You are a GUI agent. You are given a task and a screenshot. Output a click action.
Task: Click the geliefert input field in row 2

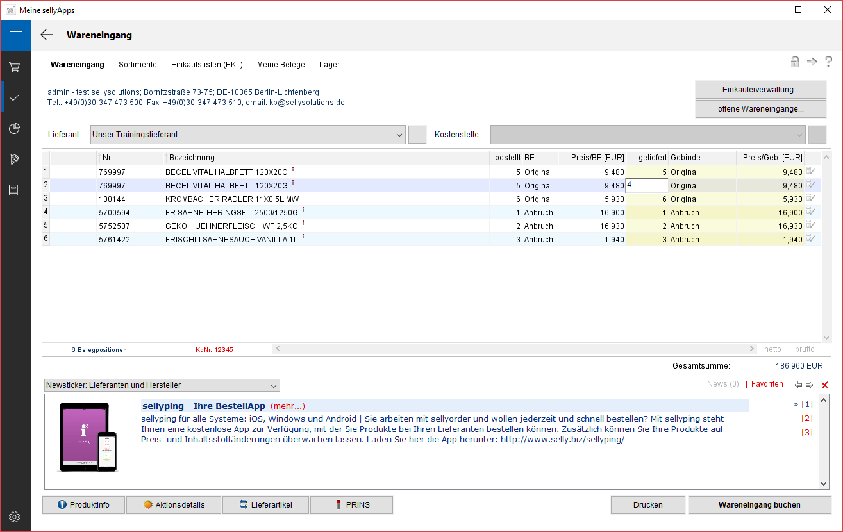tap(647, 185)
